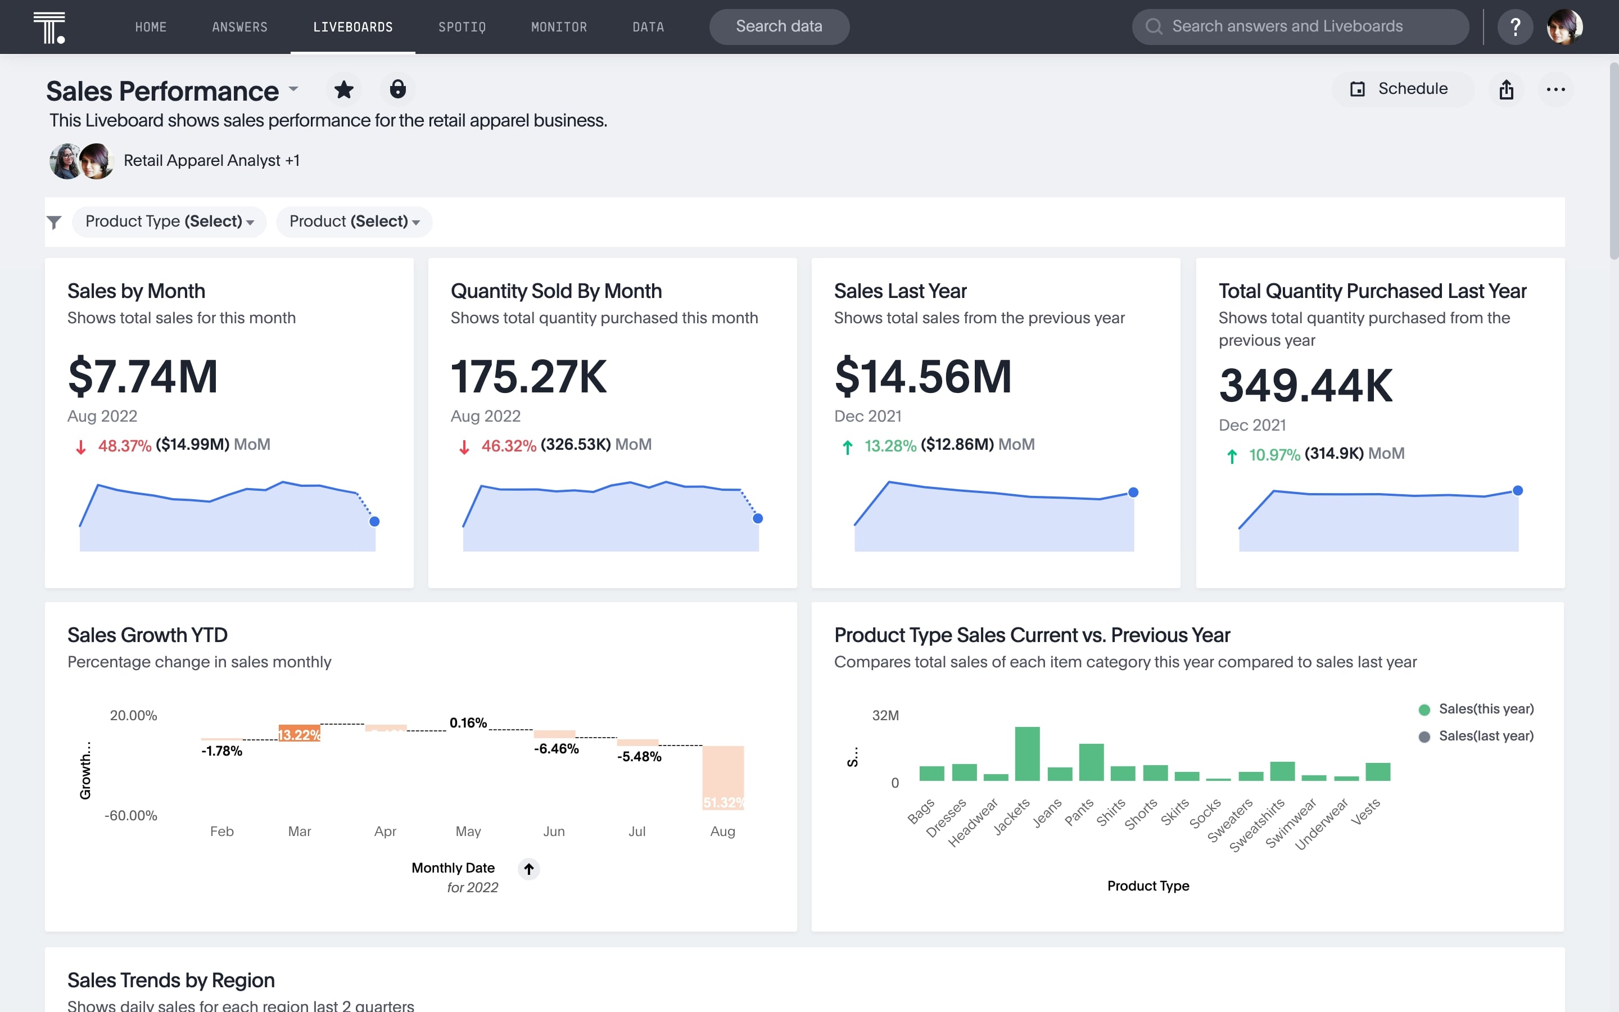Click the SpotIQ tab in the navigation bar

(462, 26)
